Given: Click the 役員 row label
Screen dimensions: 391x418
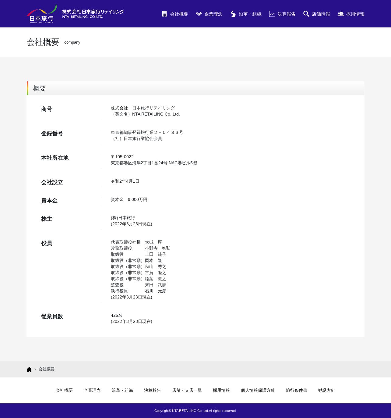Looking at the screenshot, I should point(47,243).
